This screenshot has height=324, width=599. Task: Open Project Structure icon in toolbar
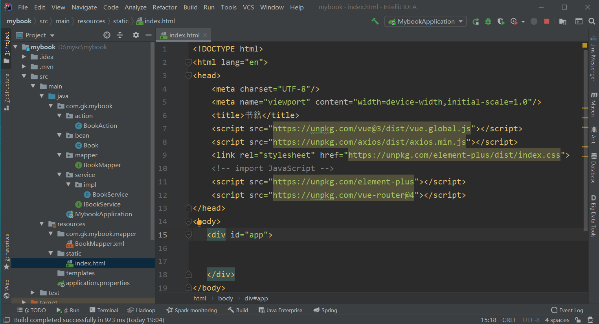563,22
